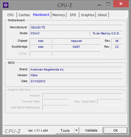The height and width of the screenshot is (137, 131).
Task: Click the CPU-Z app icon in title bar
Action: [x=6, y=5]
